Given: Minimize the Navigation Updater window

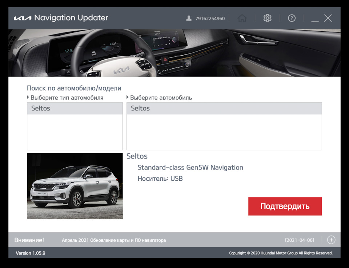Looking at the screenshot, I should tap(315, 21).
